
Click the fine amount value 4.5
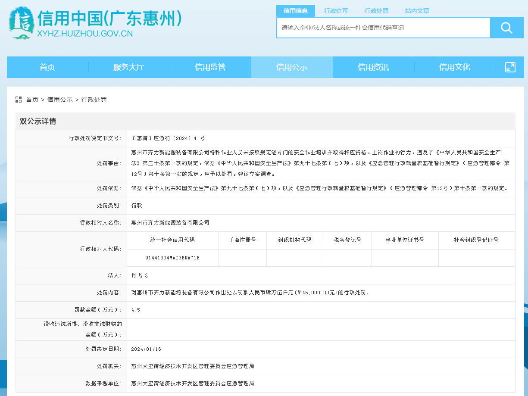(x=135, y=310)
